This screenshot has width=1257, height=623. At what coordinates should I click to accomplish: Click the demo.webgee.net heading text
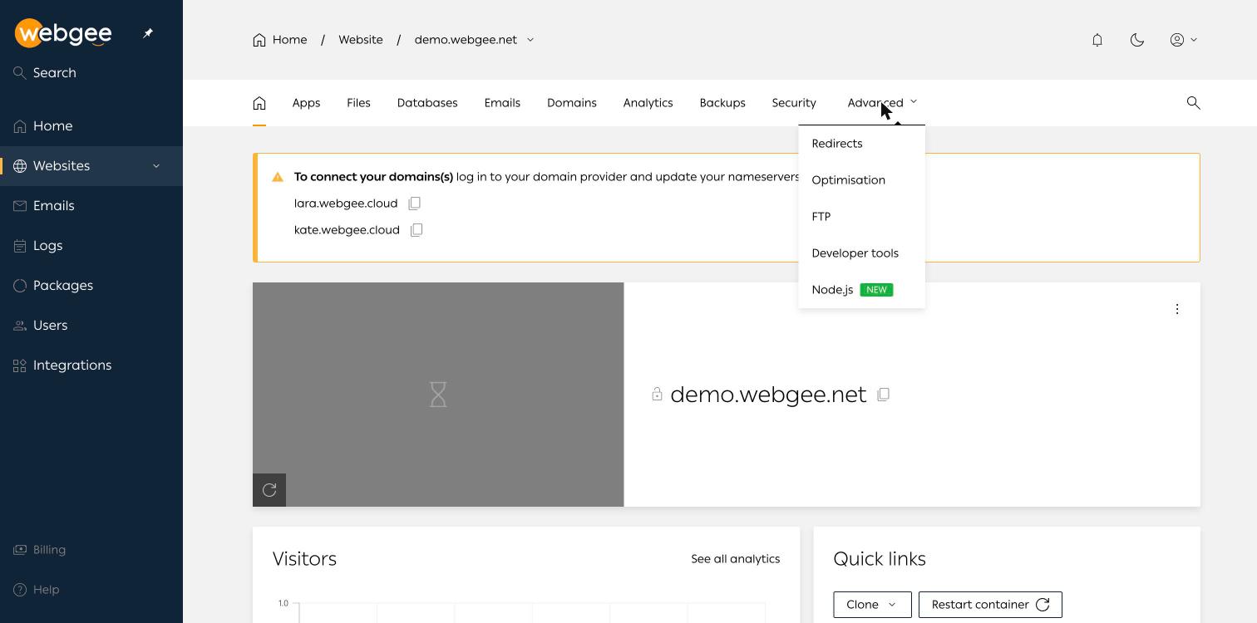[768, 395]
